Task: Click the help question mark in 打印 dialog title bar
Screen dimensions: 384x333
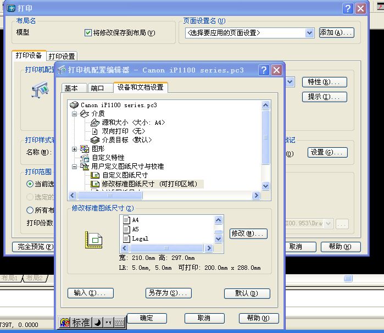Action: [348, 9]
